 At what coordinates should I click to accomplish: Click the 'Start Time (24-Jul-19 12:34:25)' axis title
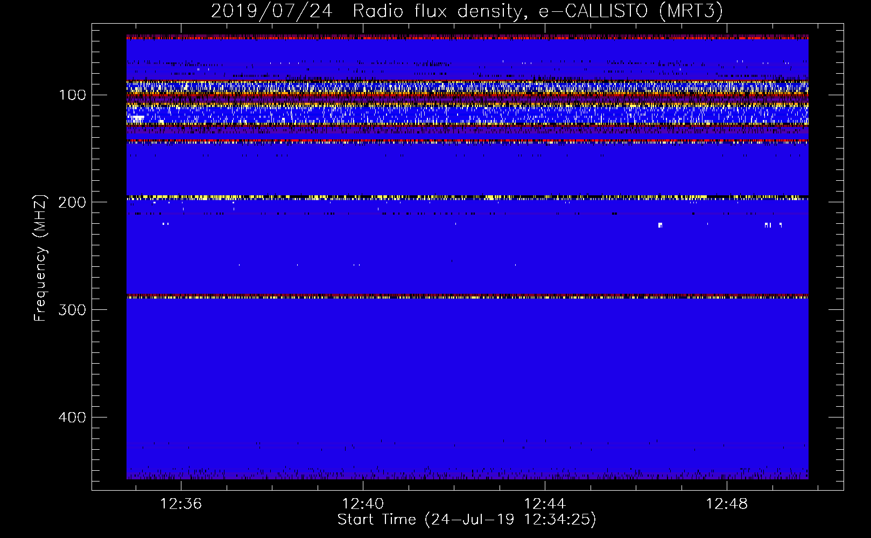467,520
